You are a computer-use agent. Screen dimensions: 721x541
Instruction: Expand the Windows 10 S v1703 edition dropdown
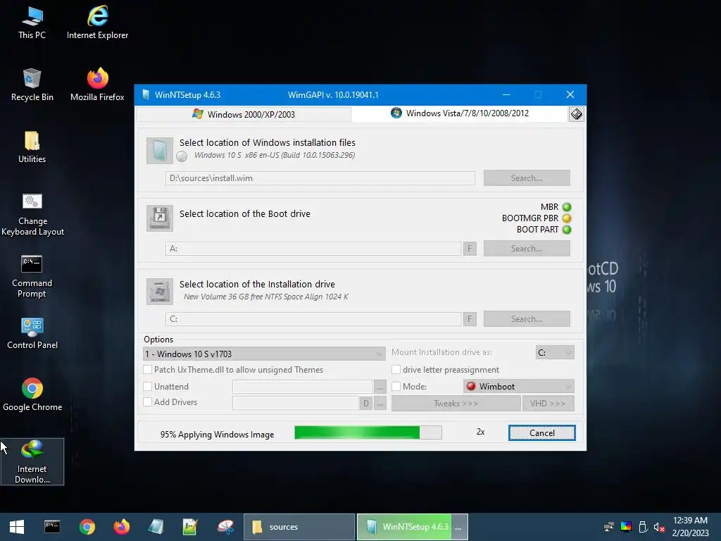[x=264, y=354]
